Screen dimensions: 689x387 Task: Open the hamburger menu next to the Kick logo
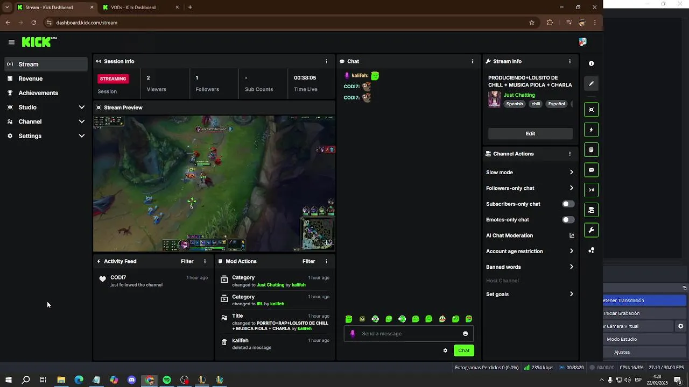11,42
